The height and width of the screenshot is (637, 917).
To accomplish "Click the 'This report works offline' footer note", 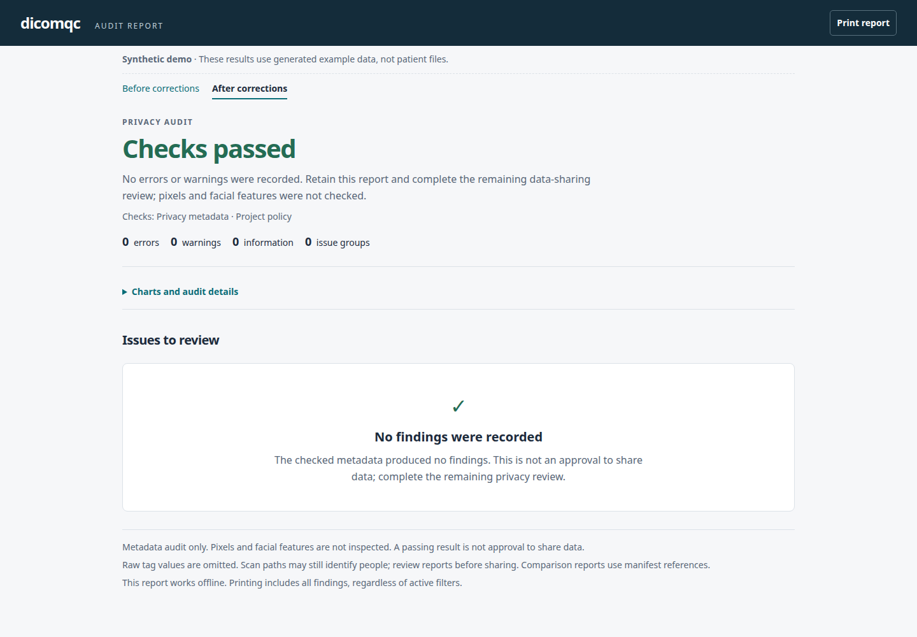I will coord(292,583).
